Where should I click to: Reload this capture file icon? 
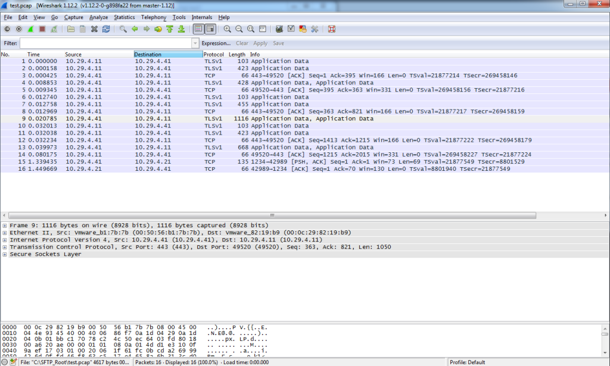click(106, 29)
